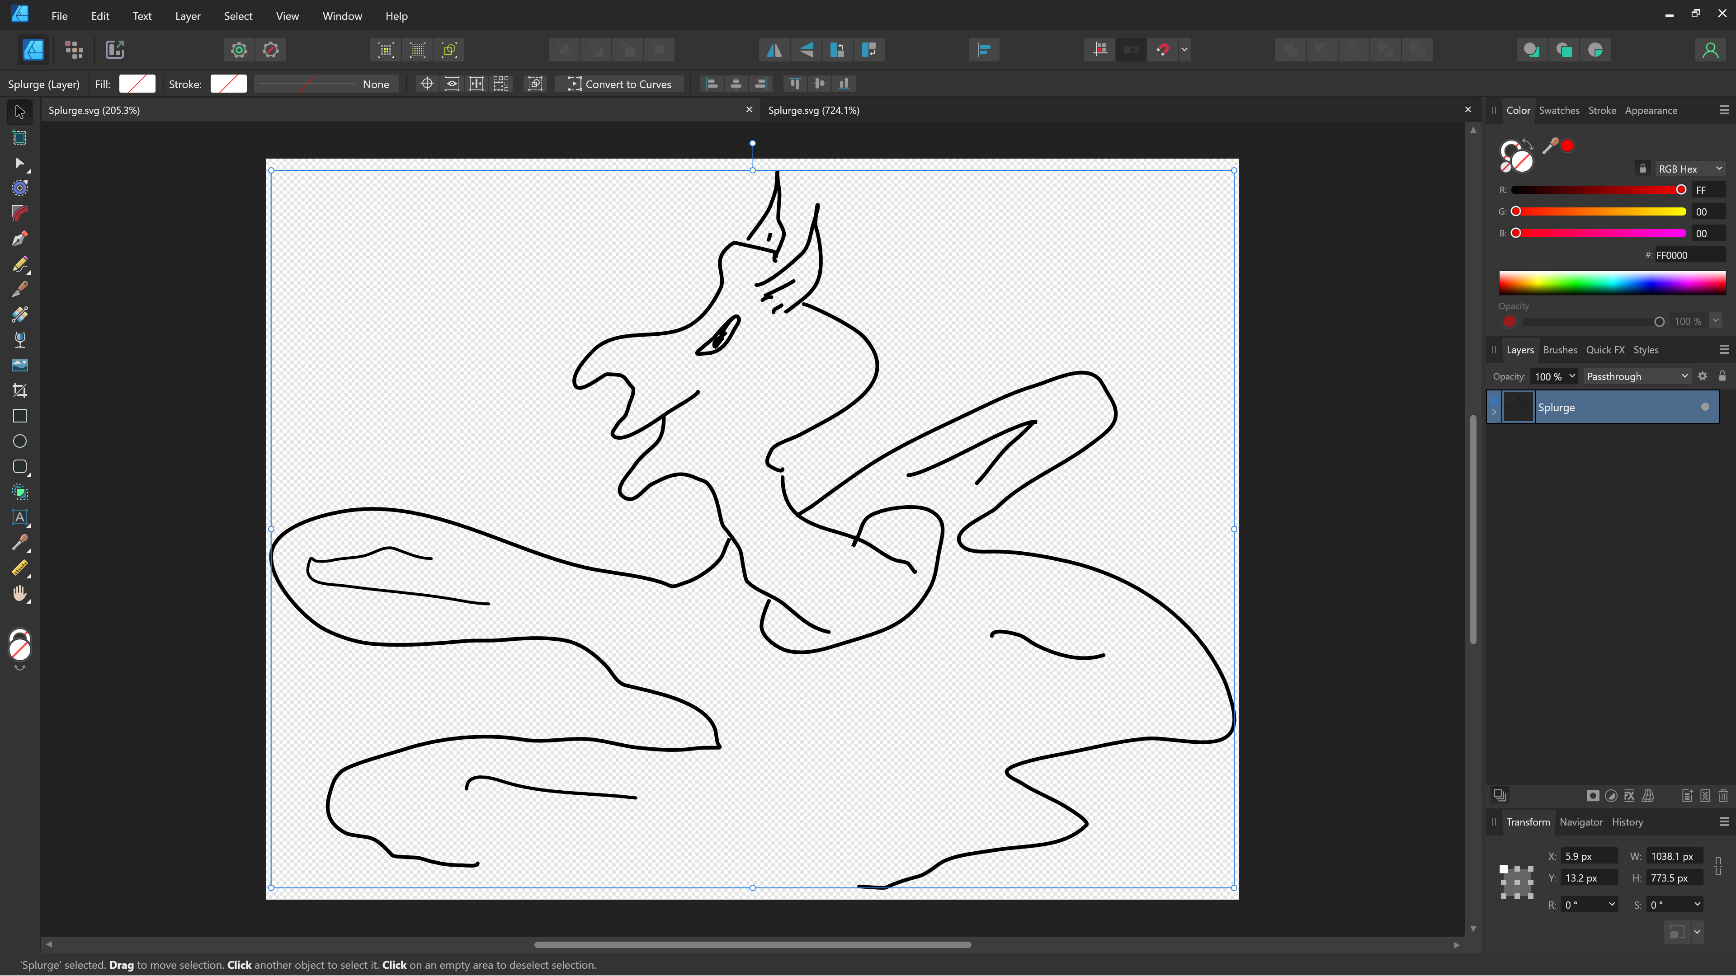
Task: Delete layer with the trash icon
Action: [x=1723, y=796]
